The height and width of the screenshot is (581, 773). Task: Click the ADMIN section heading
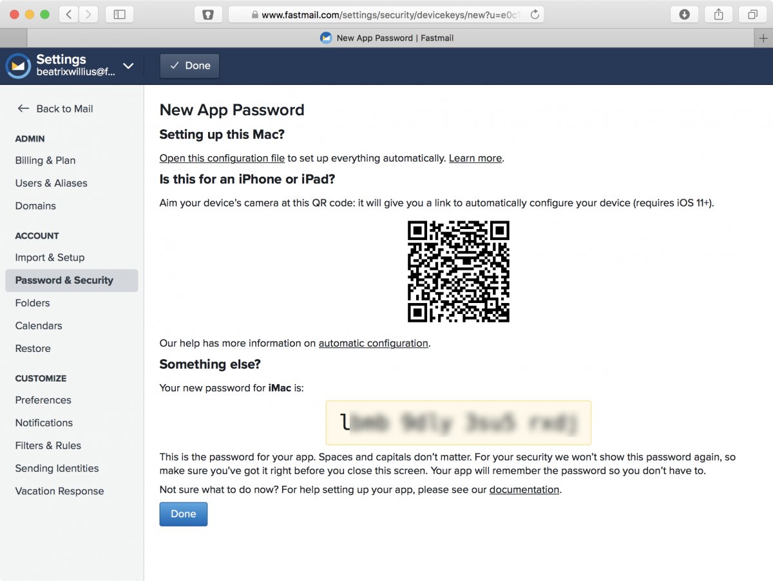point(30,139)
